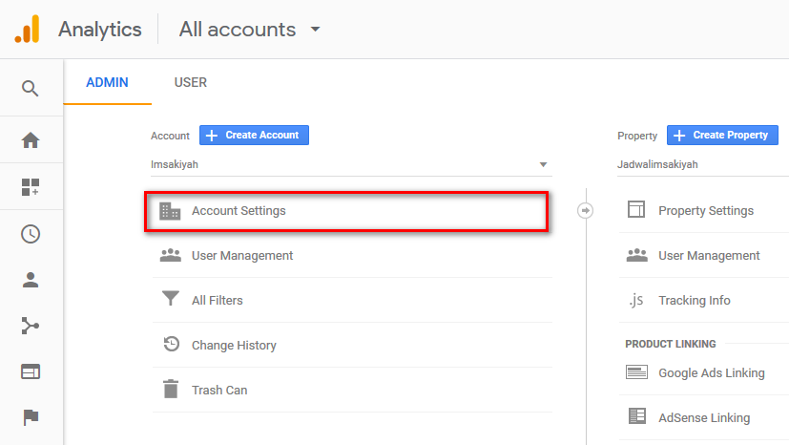Viewport: 789px width, 445px height.
Task: Open Behavior reports icon in sidebar
Action: (31, 371)
